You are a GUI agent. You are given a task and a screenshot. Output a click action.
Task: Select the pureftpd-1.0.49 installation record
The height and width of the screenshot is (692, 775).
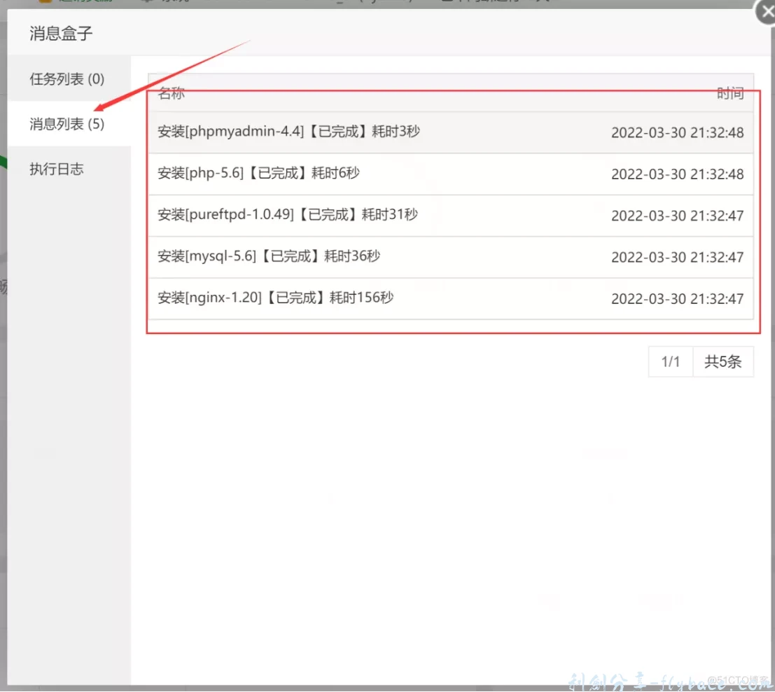[x=286, y=215]
